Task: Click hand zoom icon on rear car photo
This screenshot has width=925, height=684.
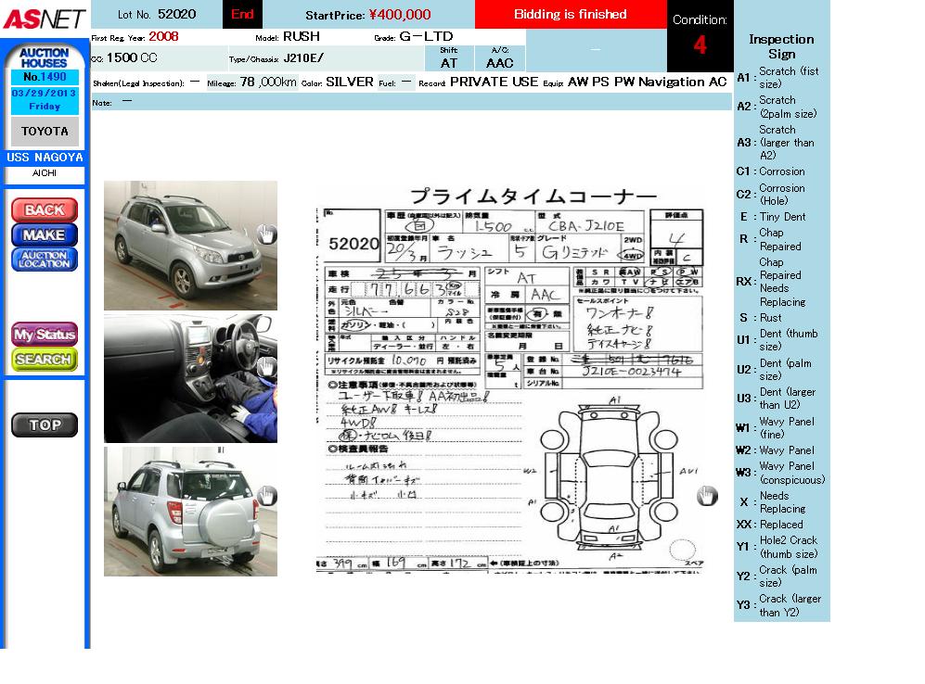Action: [266, 496]
